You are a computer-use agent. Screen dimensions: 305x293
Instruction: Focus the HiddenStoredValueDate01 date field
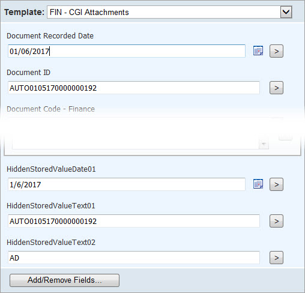127,184
